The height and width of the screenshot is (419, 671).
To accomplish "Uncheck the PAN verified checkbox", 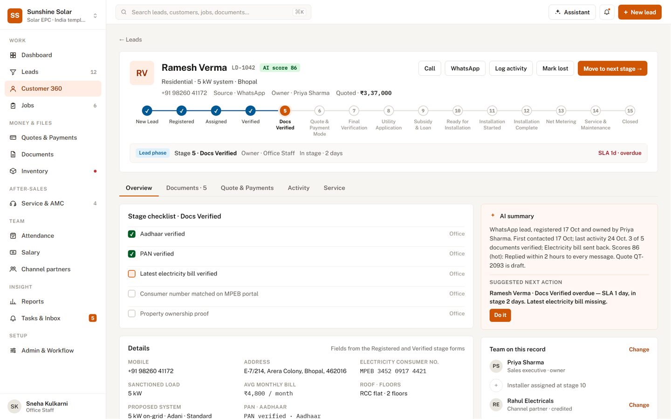I will (132, 254).
